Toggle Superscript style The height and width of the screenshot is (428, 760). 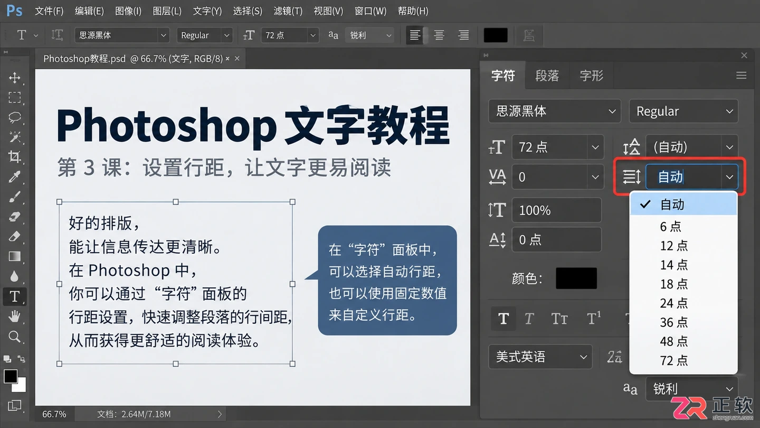pyautogui.click(x=594, y=319)
